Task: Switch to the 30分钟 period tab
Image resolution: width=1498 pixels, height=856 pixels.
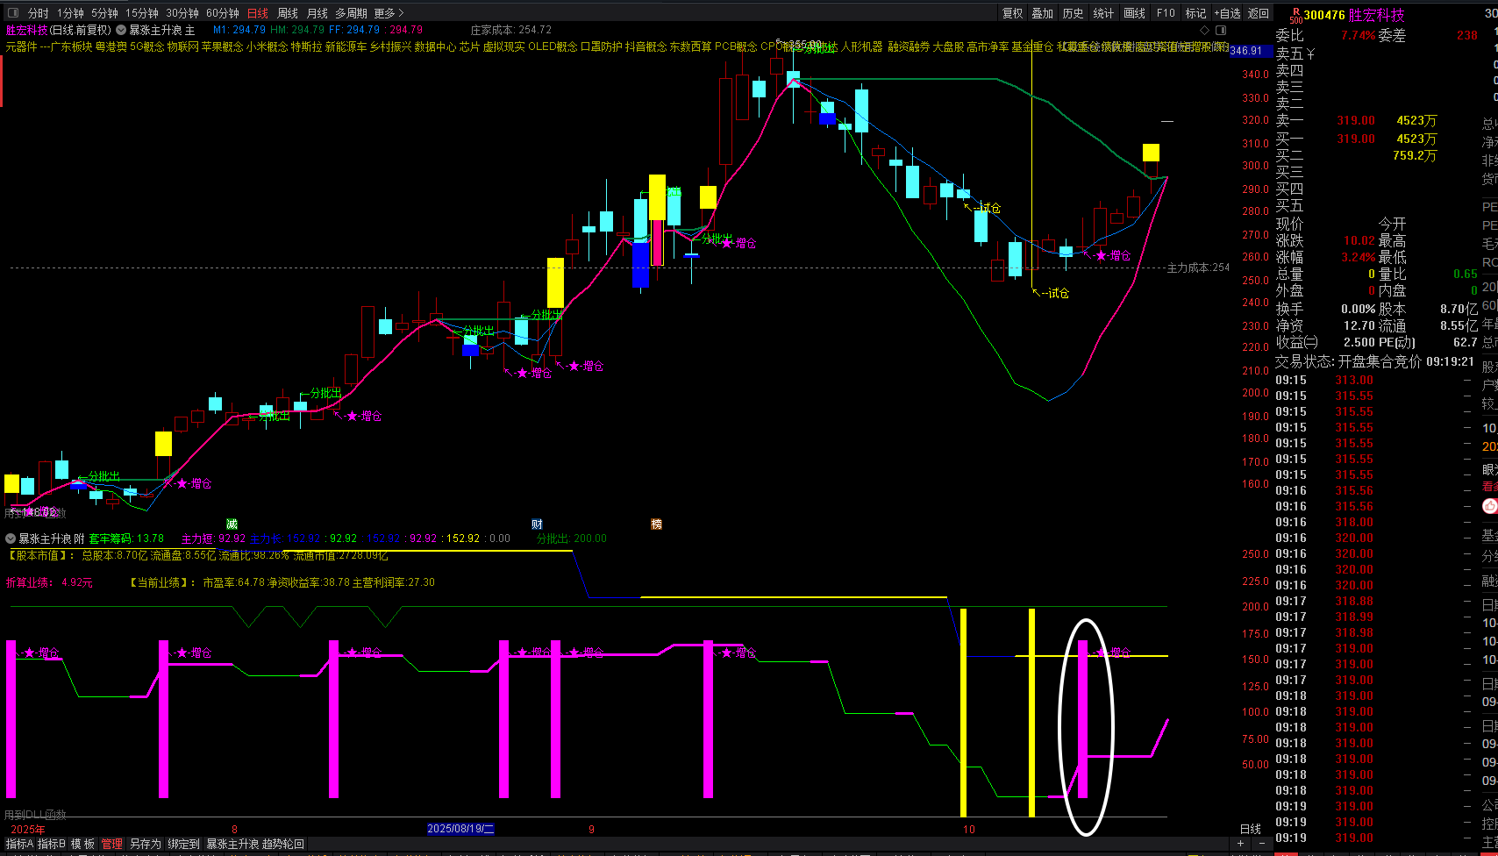Action: point(182,13)
